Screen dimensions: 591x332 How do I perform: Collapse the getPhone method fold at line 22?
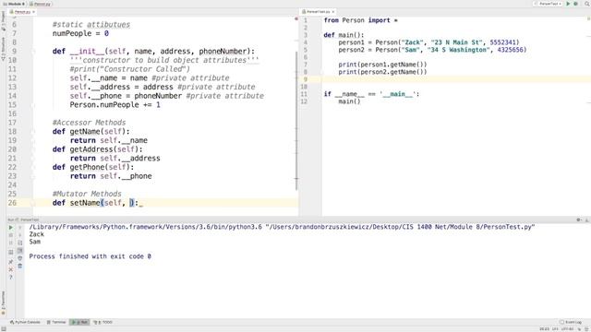(x=33, y=167)
